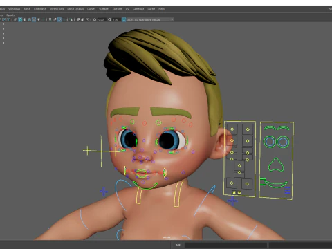
Task: Click the yellow icon right of the A icon
Action: [x=239, y=193]
